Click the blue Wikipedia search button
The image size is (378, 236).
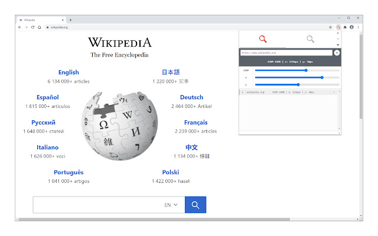pos(195,205)
